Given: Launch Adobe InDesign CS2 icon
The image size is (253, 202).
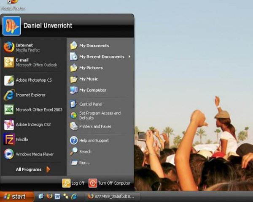Looking at the screenshot, I should [x=9, y=125].
